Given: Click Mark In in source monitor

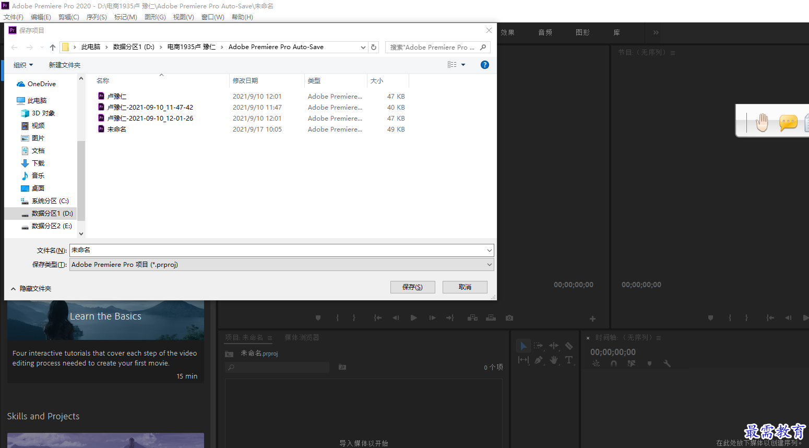Looking at the screenshot, I should click(x=337, y=317).
